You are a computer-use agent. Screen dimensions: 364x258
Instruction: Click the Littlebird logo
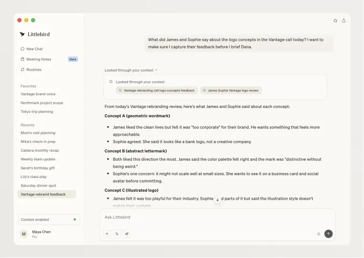click(22, 34)
